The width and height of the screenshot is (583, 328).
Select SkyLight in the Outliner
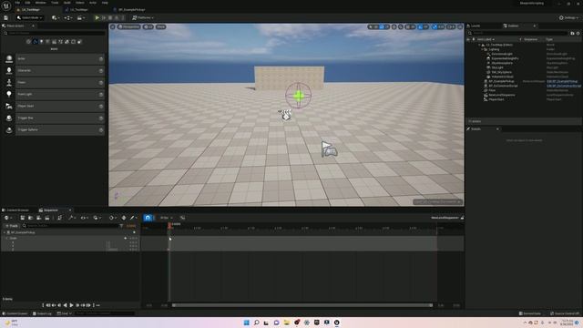coord(497,67)
